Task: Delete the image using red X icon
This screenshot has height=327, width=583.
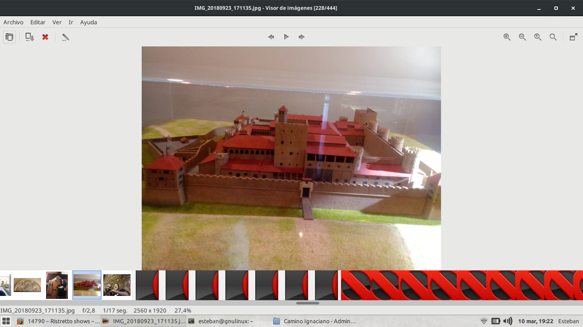Action: click(45, 37)
